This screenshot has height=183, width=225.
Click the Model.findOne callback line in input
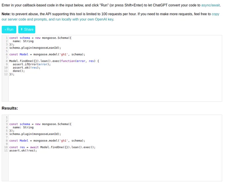pyautogui.click(x=54, y=61)
